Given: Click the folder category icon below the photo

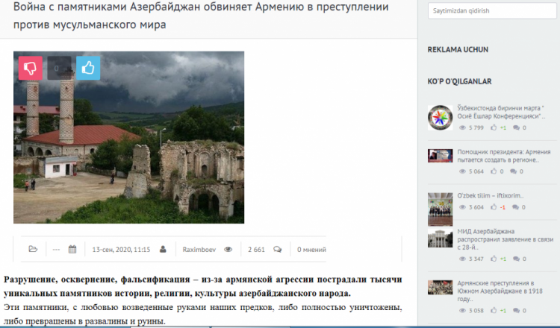Looking at the screenshot, I should [32, 249].
